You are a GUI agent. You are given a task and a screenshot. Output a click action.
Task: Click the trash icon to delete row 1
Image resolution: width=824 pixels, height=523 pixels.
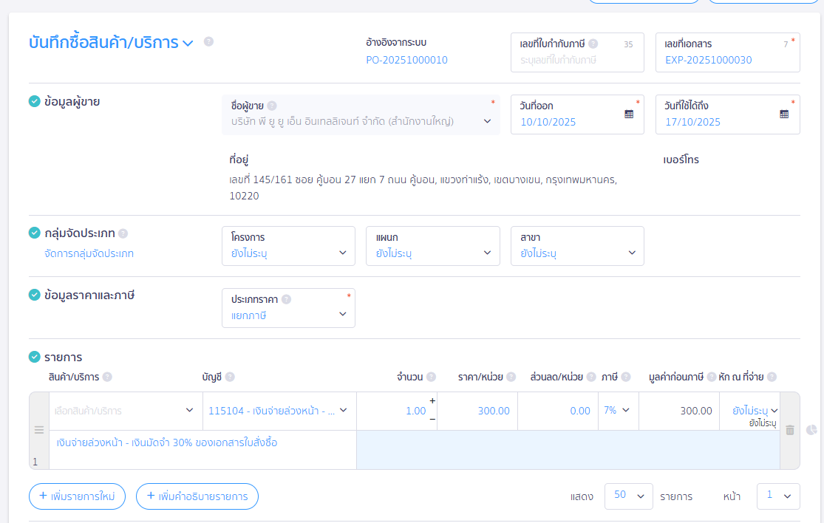point(790,430)
